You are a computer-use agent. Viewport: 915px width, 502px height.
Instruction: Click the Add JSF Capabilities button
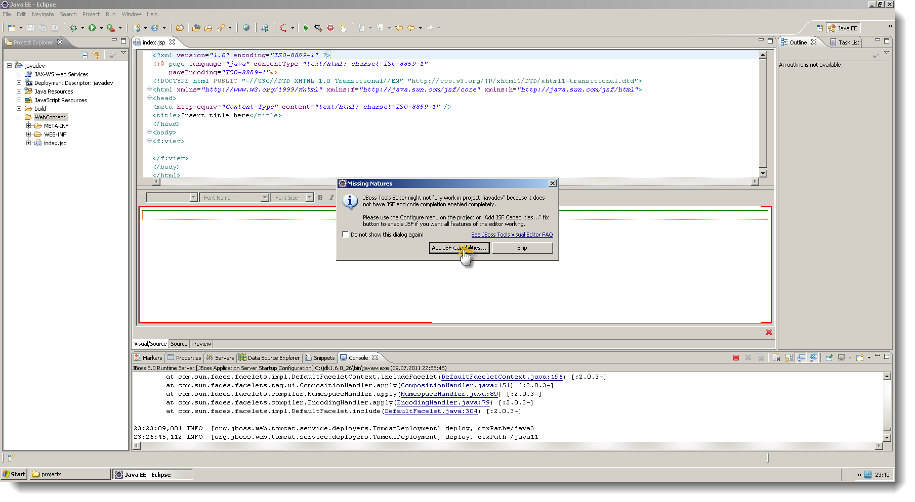coord(459,248)
